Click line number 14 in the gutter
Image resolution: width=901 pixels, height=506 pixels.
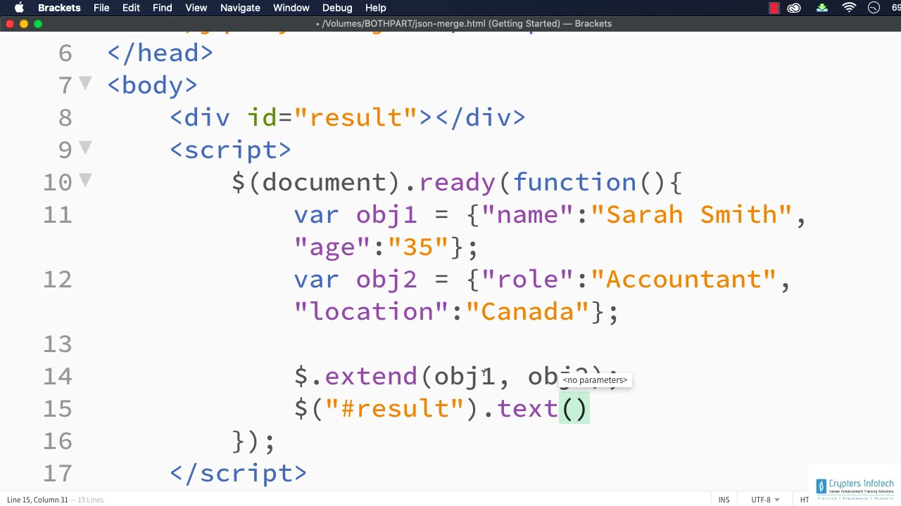point(58,376)
